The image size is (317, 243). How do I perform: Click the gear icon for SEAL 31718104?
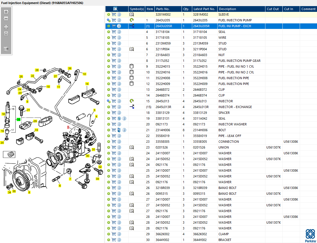click(109, 32)
